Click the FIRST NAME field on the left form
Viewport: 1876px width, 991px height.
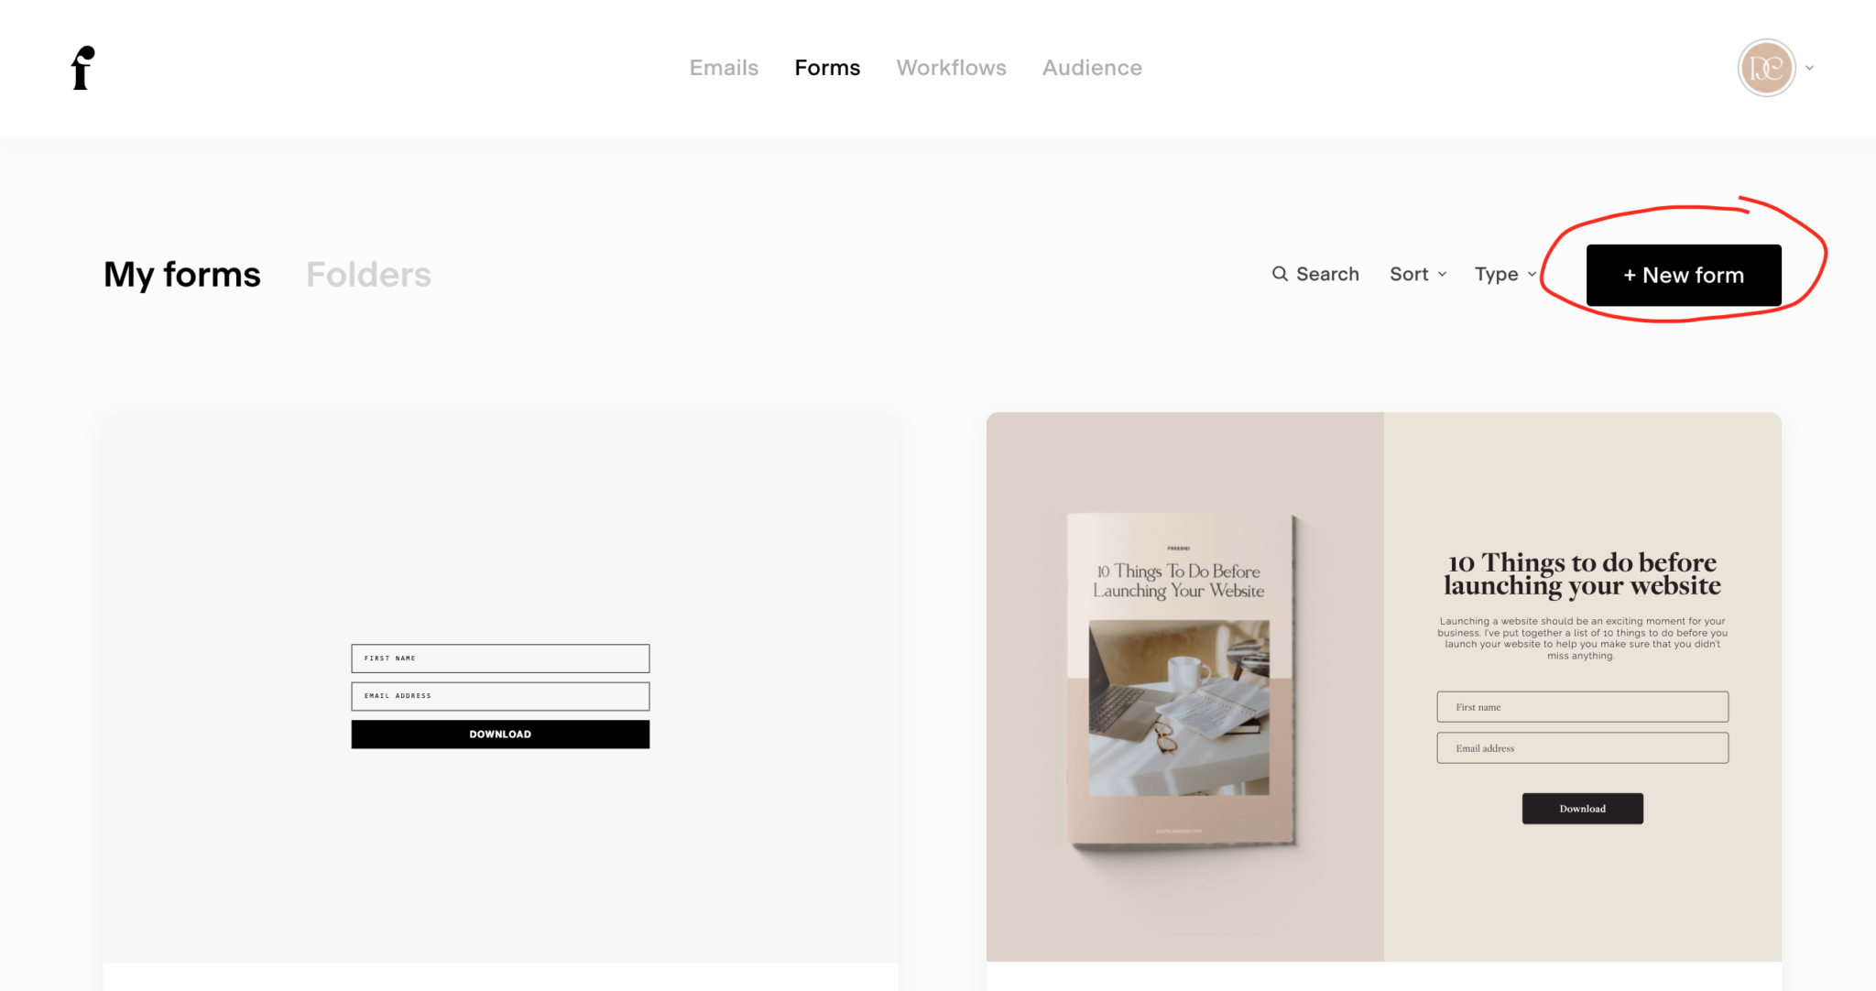[499, 658]
